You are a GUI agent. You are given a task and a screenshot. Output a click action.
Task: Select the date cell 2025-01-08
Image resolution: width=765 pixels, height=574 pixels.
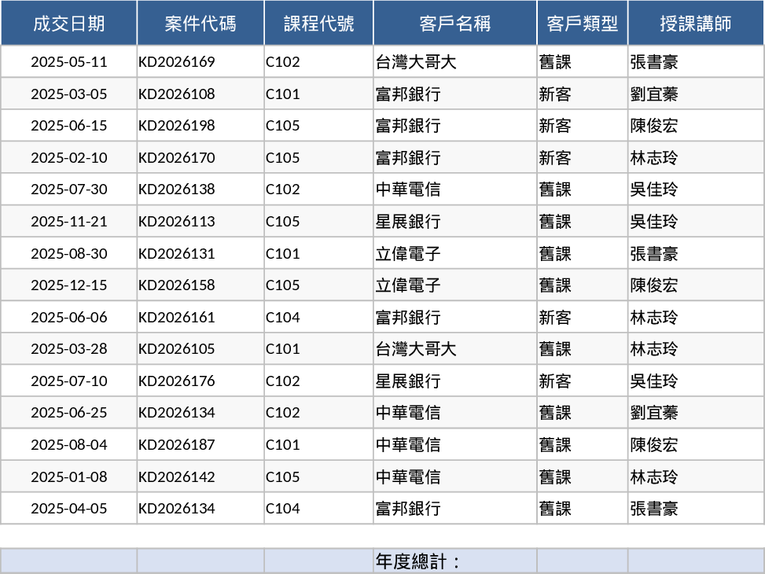click(68, 477)
